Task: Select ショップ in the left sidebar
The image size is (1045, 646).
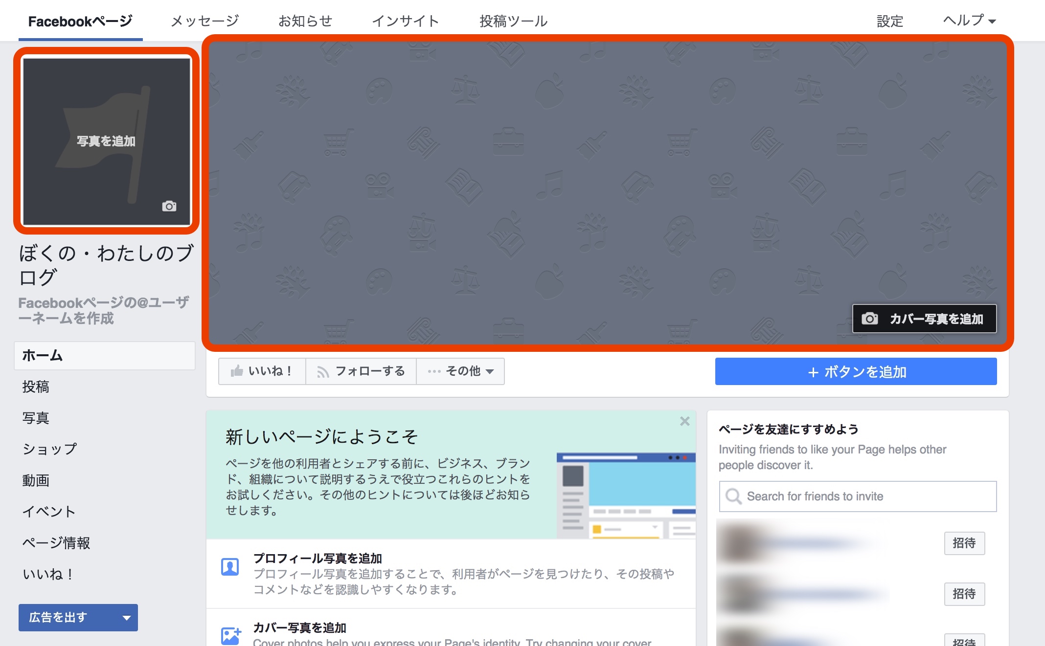Action: click(49, 449)
